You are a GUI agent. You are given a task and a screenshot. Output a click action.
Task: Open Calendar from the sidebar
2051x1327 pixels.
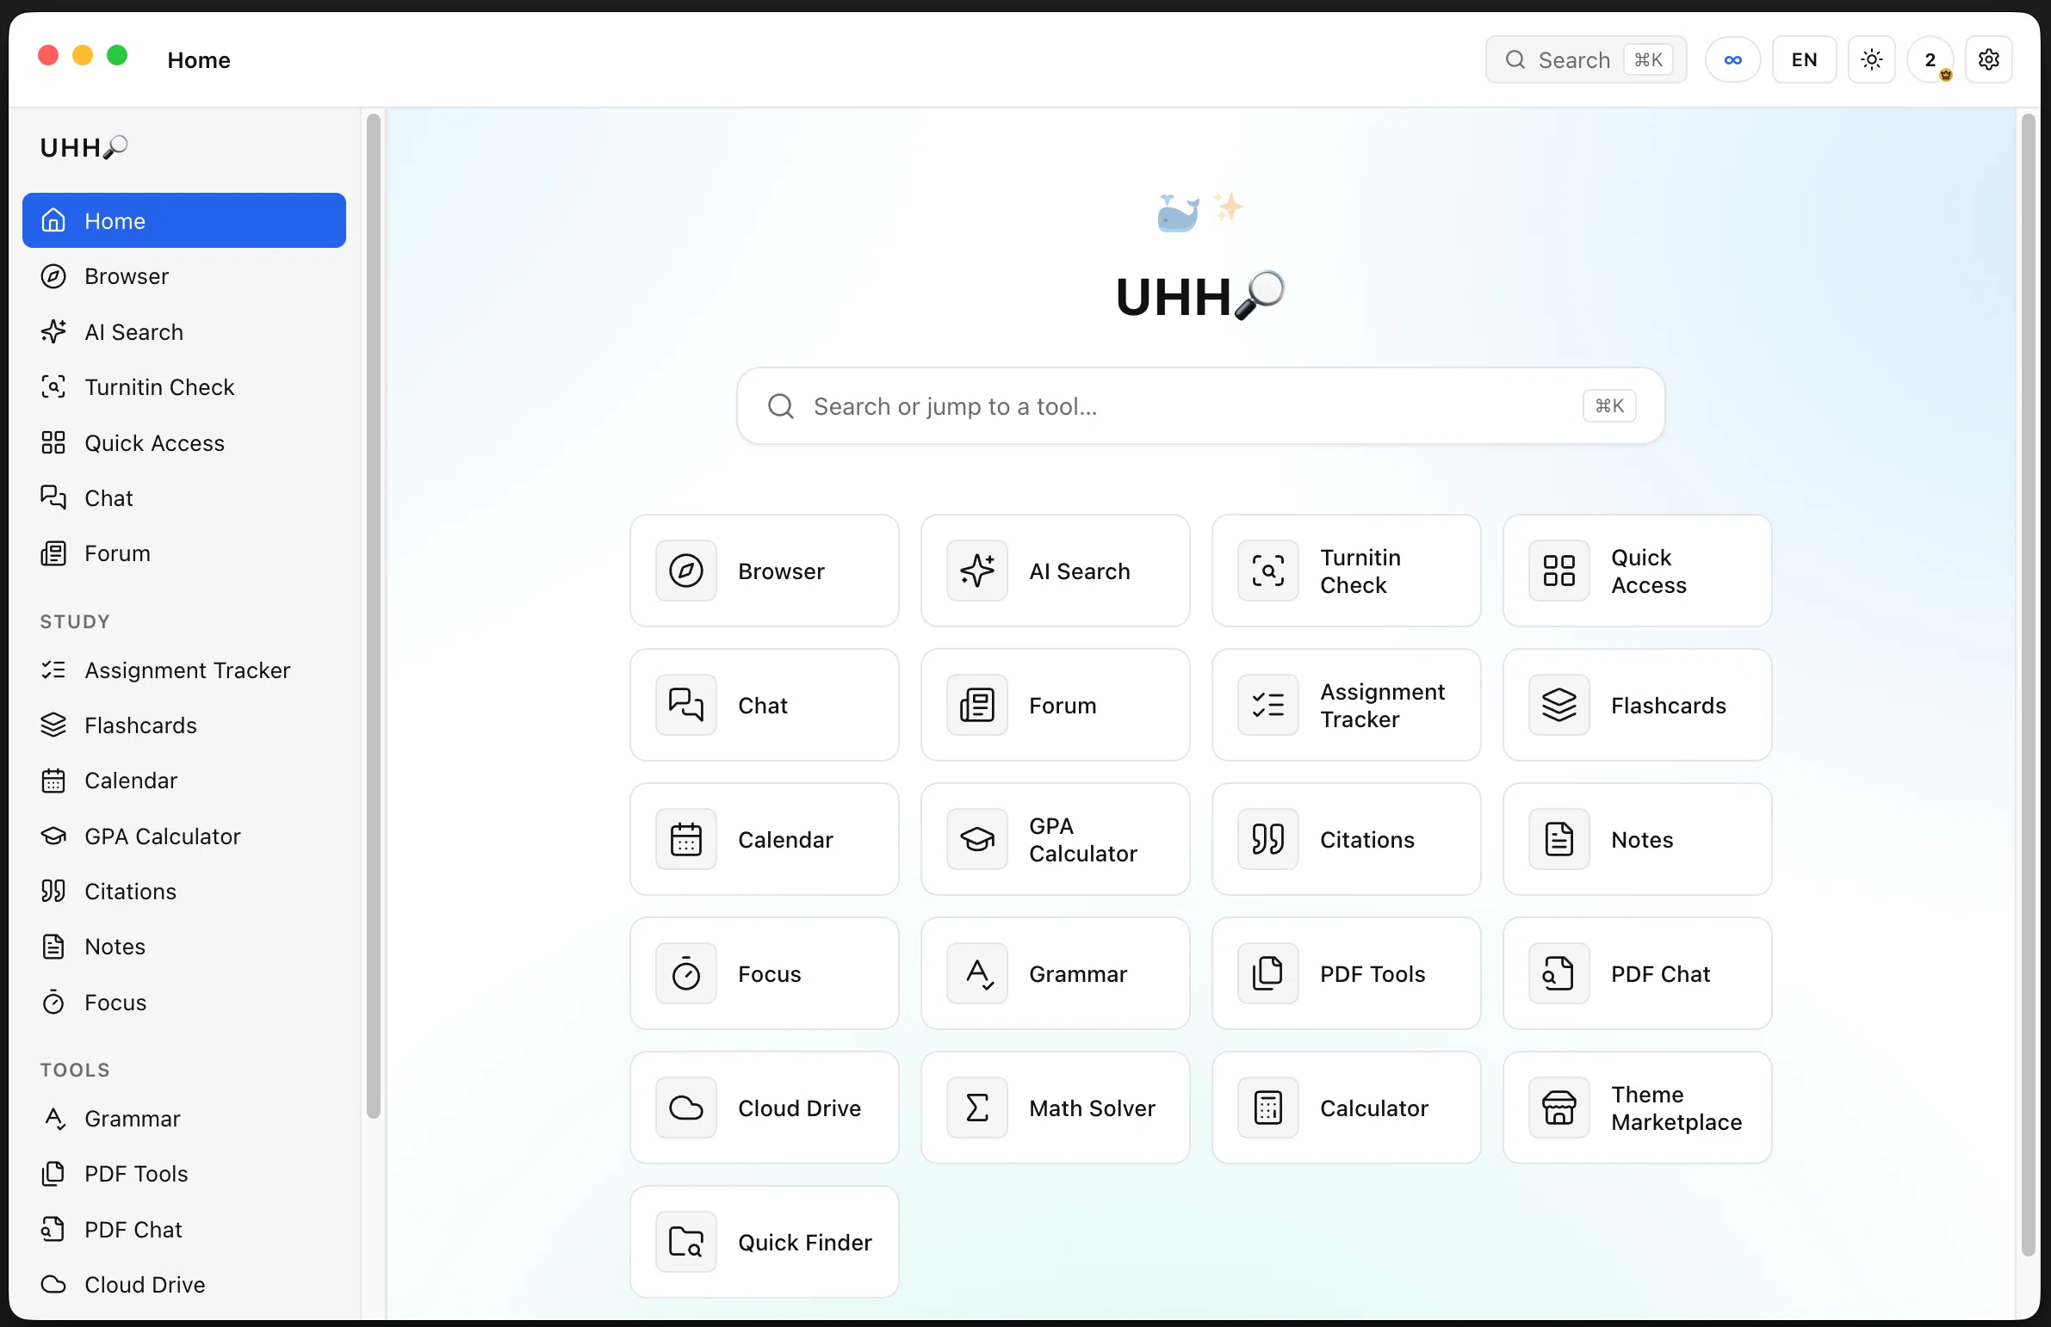[184, 781]
